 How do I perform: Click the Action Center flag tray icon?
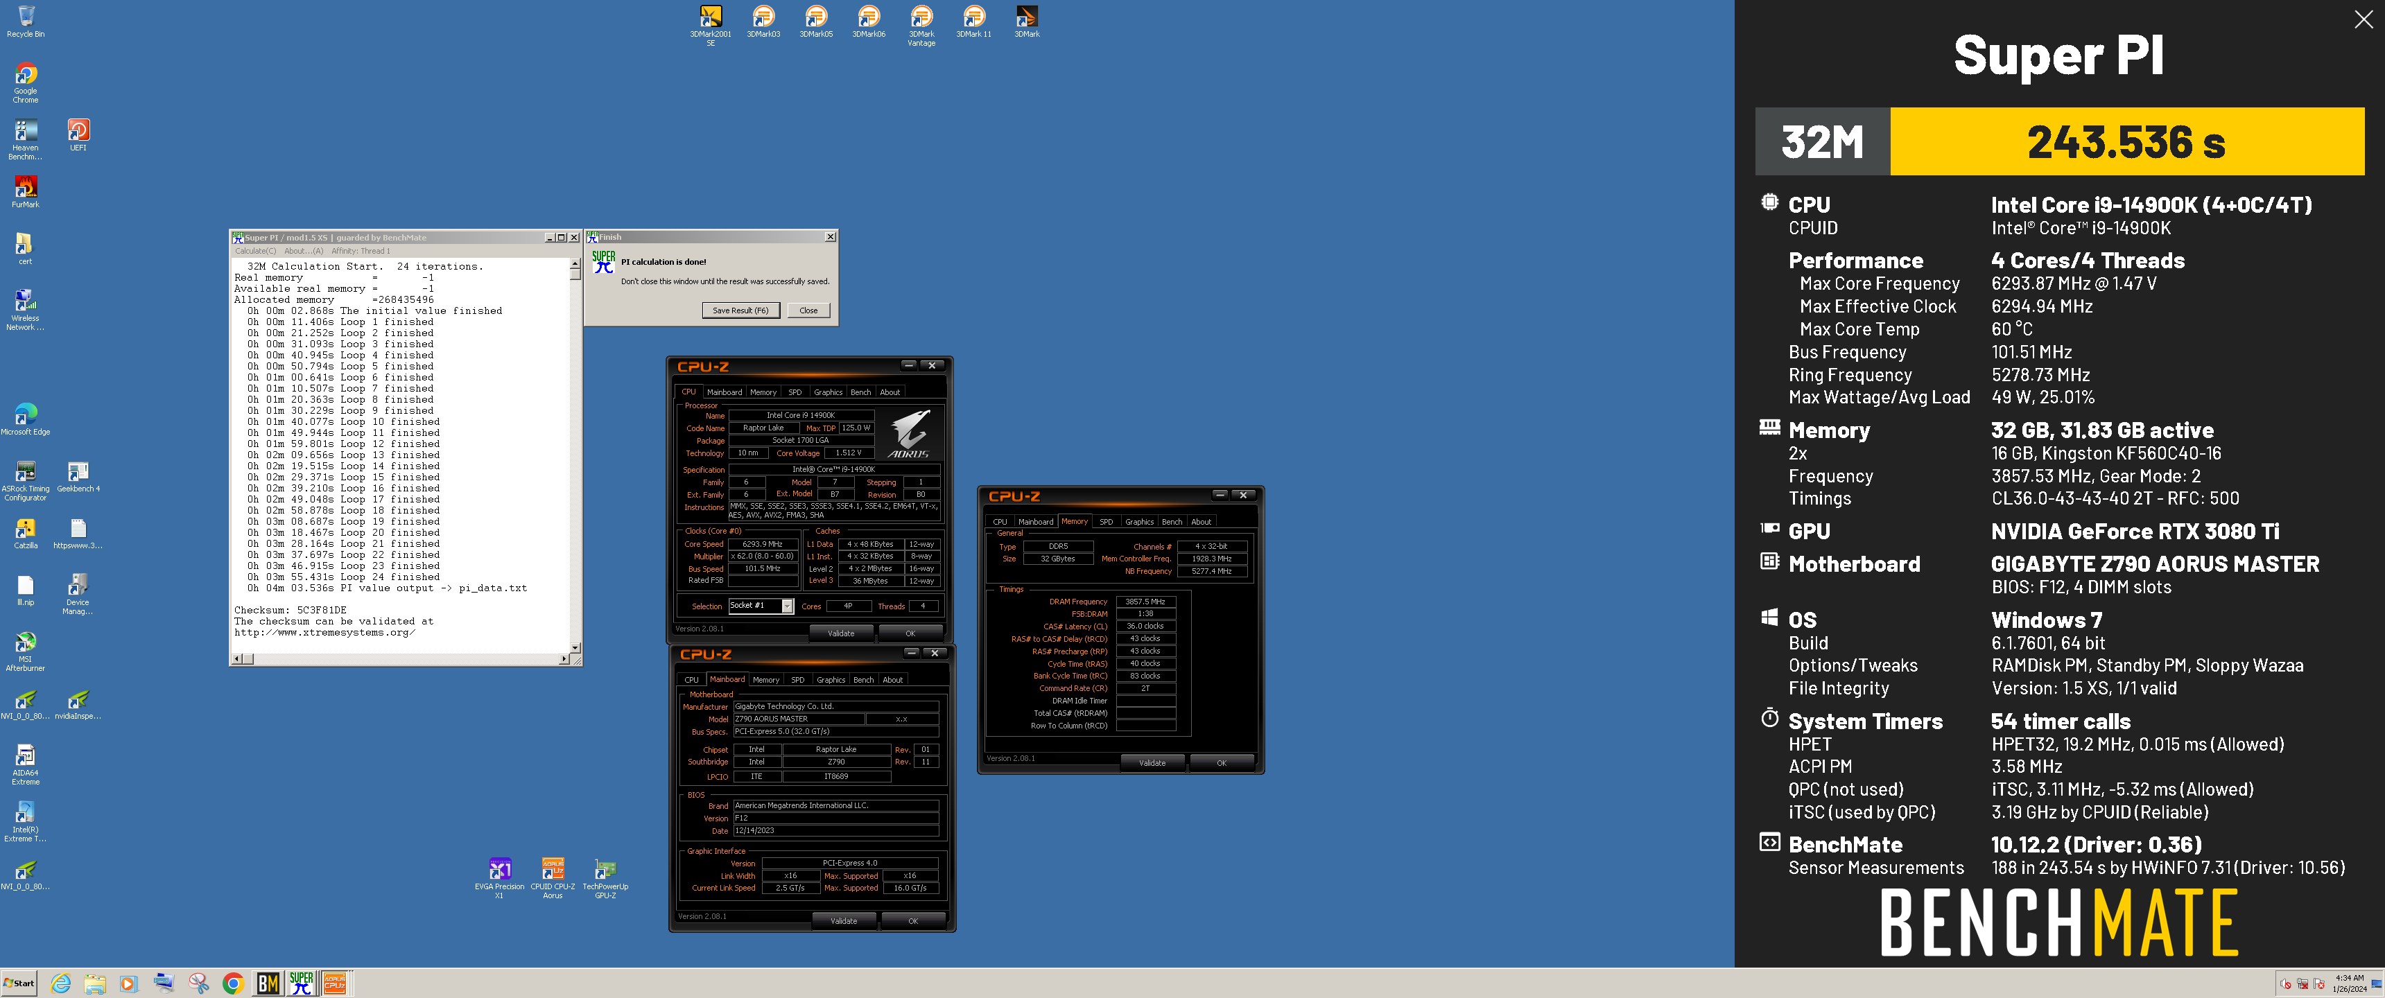tap(2318, 983)
